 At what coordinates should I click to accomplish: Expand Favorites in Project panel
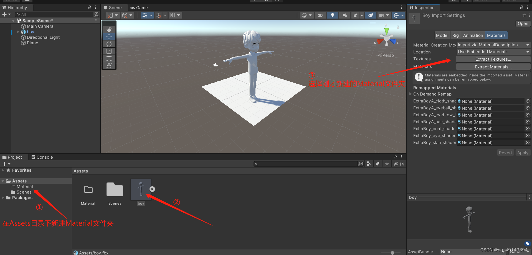(3, 170)
